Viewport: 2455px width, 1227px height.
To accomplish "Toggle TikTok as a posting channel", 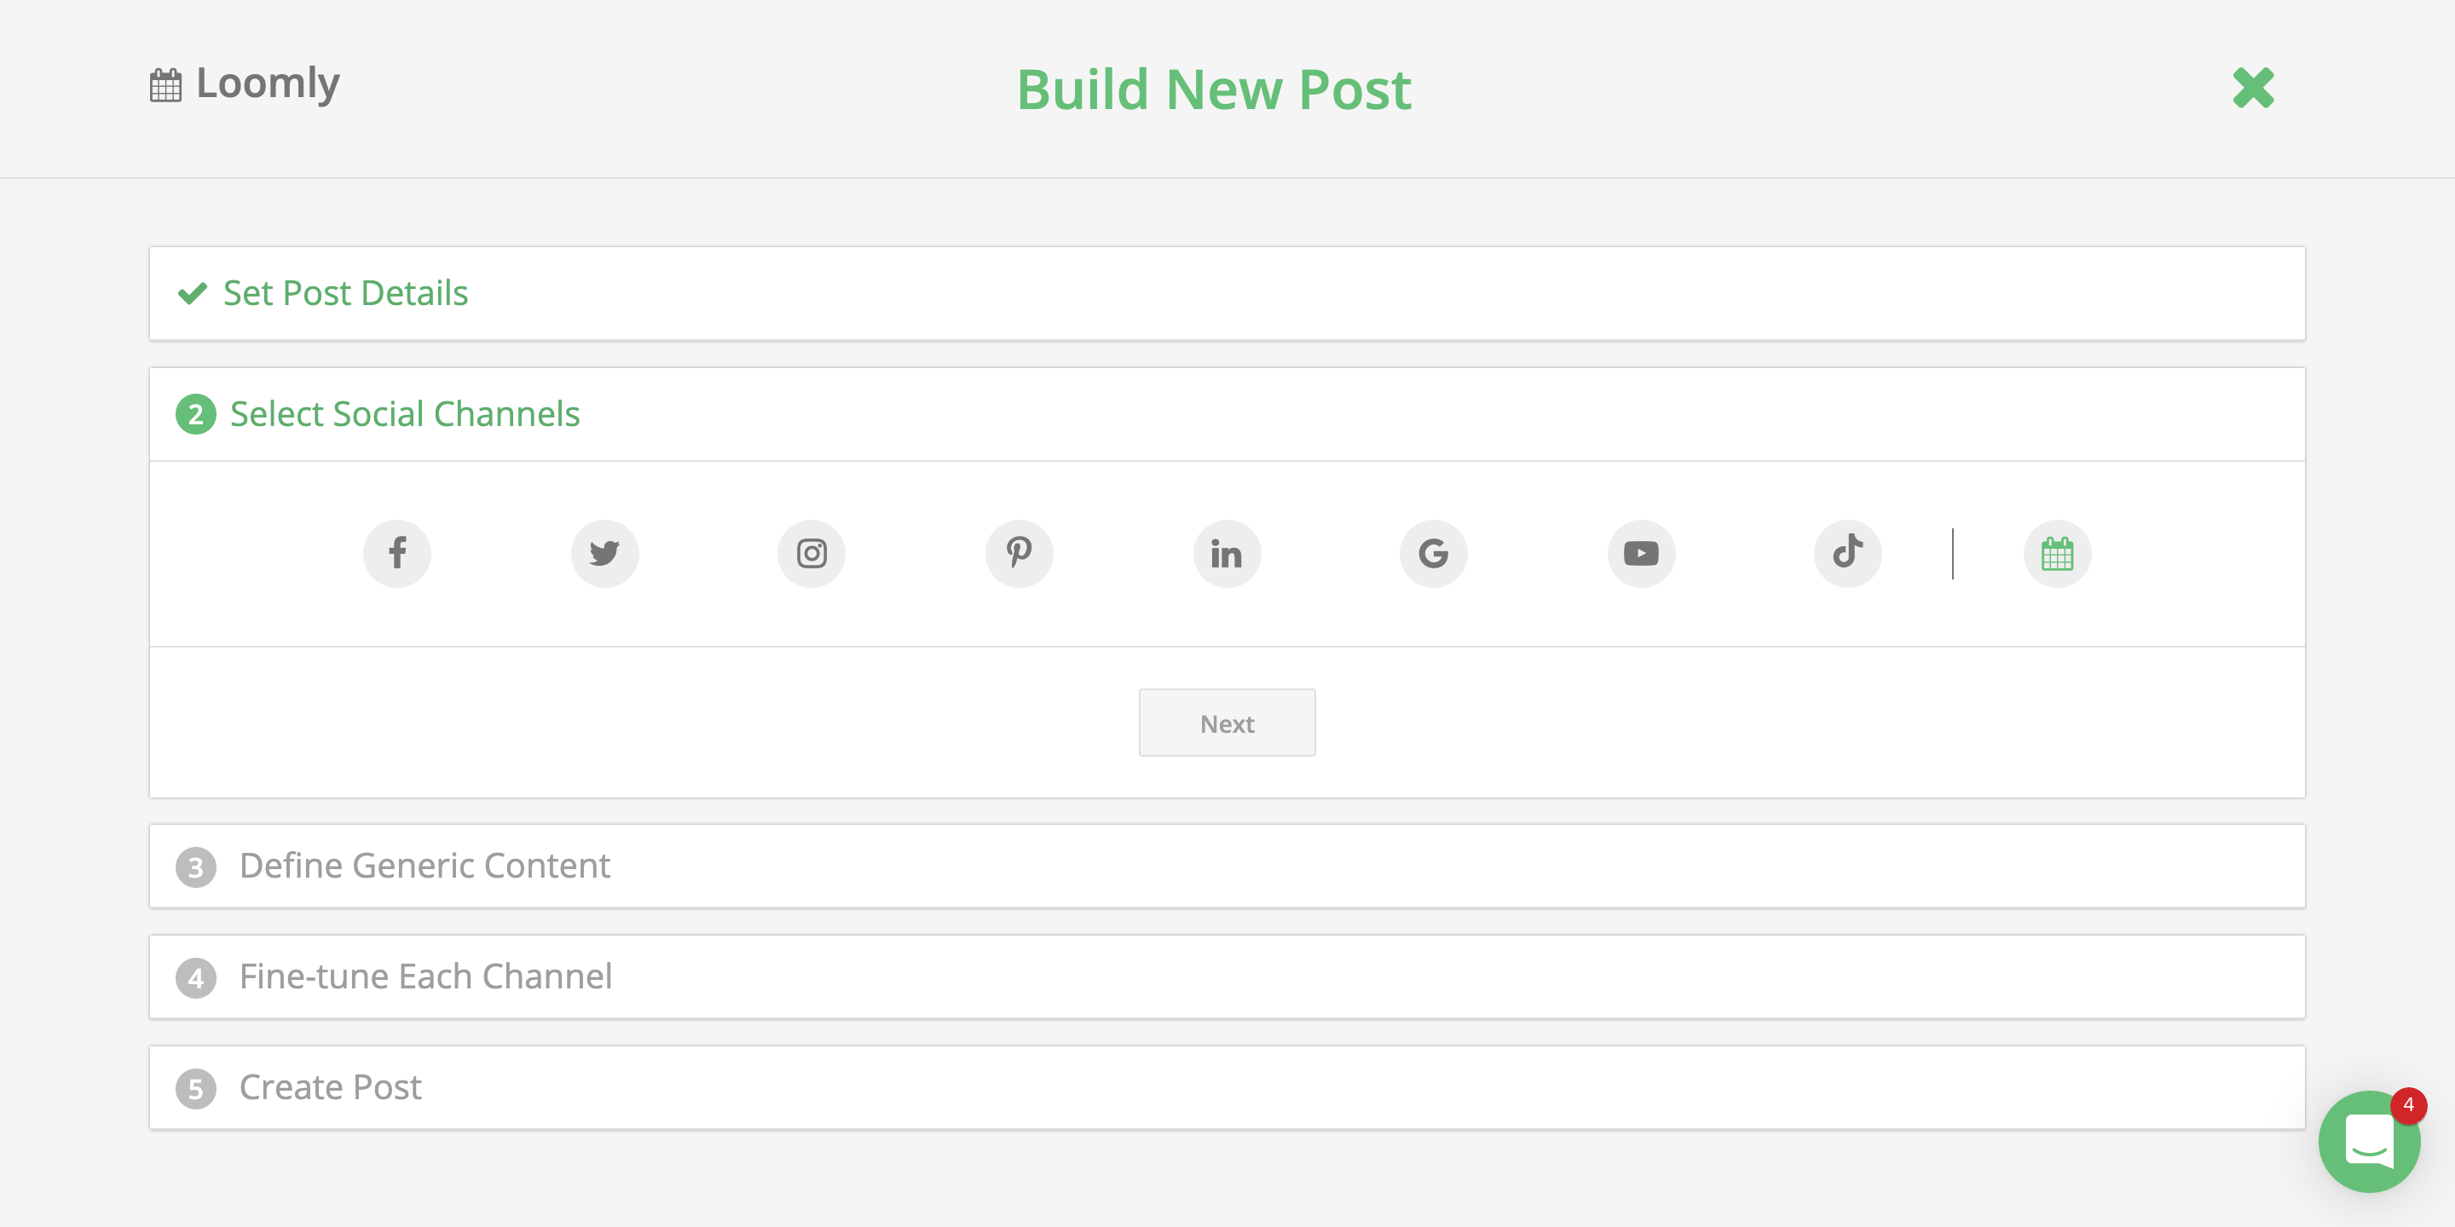I will pos(1847,554).
